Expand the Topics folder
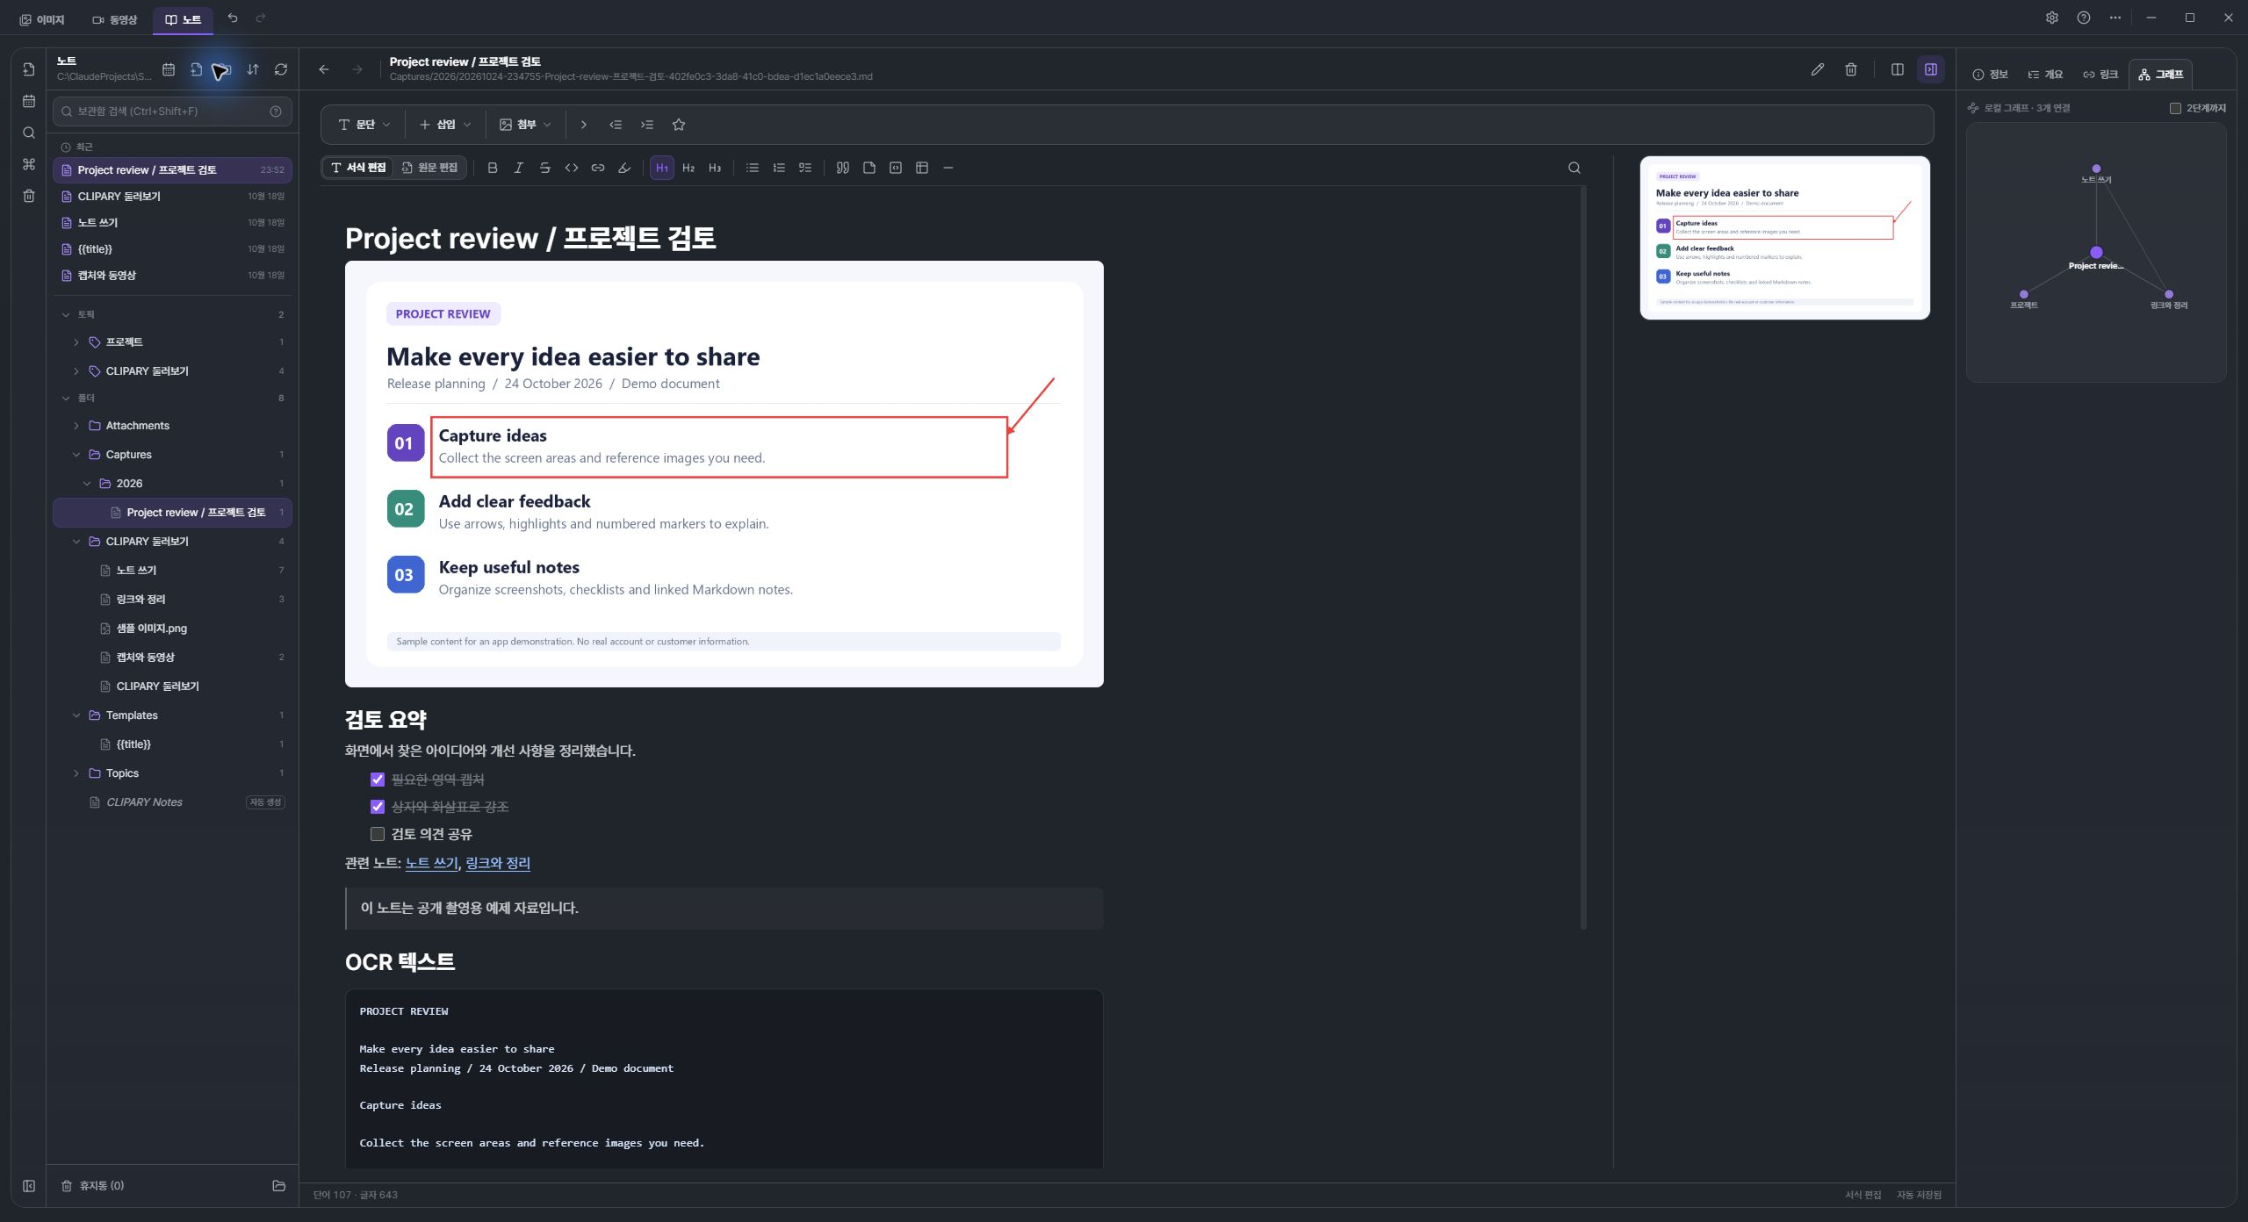The image size is (2248, 1222). (x=76, y=773)
